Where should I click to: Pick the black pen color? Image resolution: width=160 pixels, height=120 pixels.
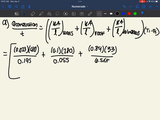(x=117, y=14)
